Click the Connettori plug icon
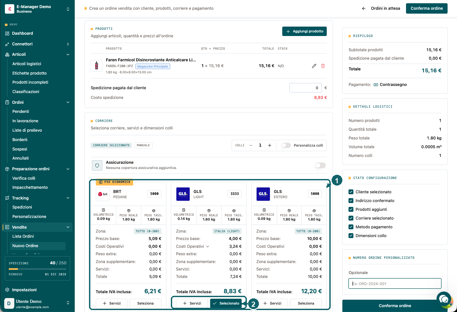The height and width of the screenshot is (312, 457). [x=7, y=44]
